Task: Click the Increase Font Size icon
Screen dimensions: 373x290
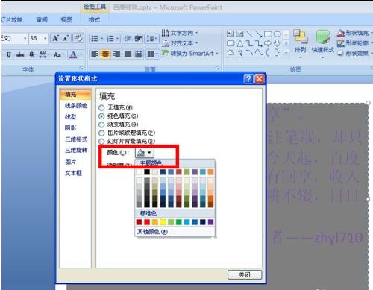Action: [55, 39]
